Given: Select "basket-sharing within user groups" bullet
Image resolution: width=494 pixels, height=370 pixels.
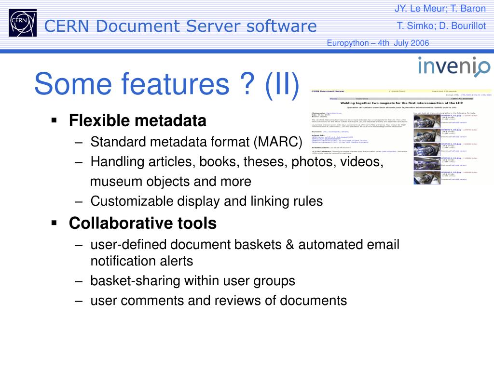Looking at the screenshot, I should 193,281.
